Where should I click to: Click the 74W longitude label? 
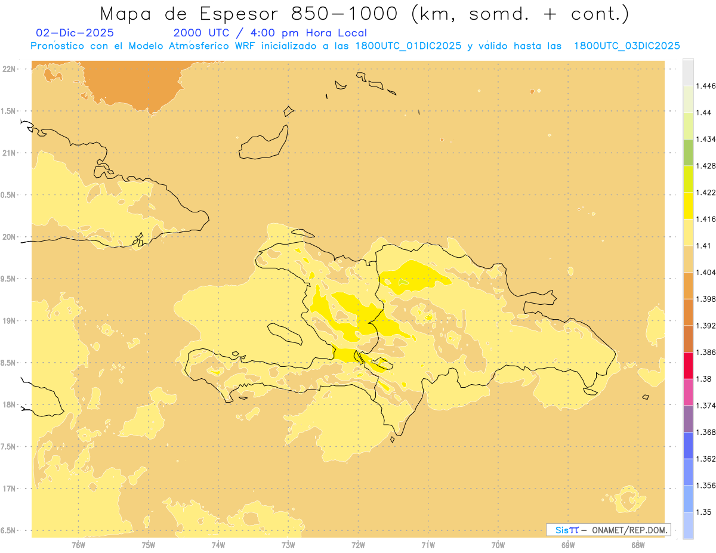click(218, 545)
